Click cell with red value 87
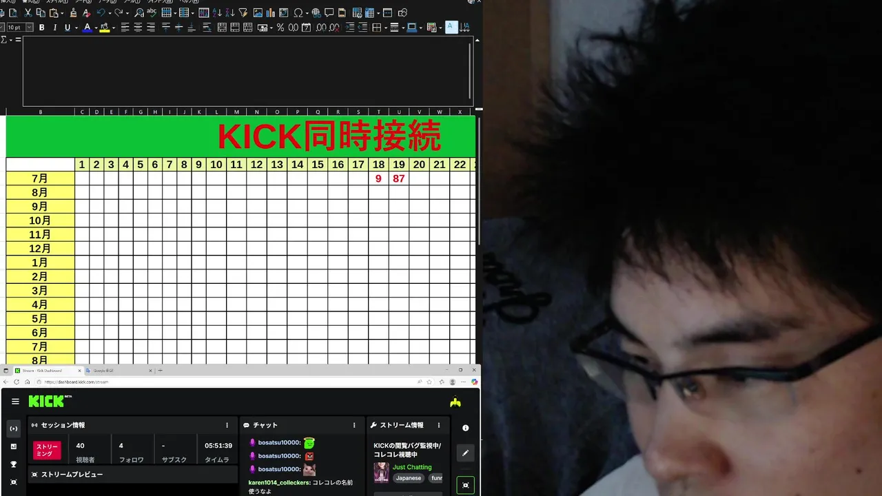The image size is (882, 496). [x=399, y=178]
